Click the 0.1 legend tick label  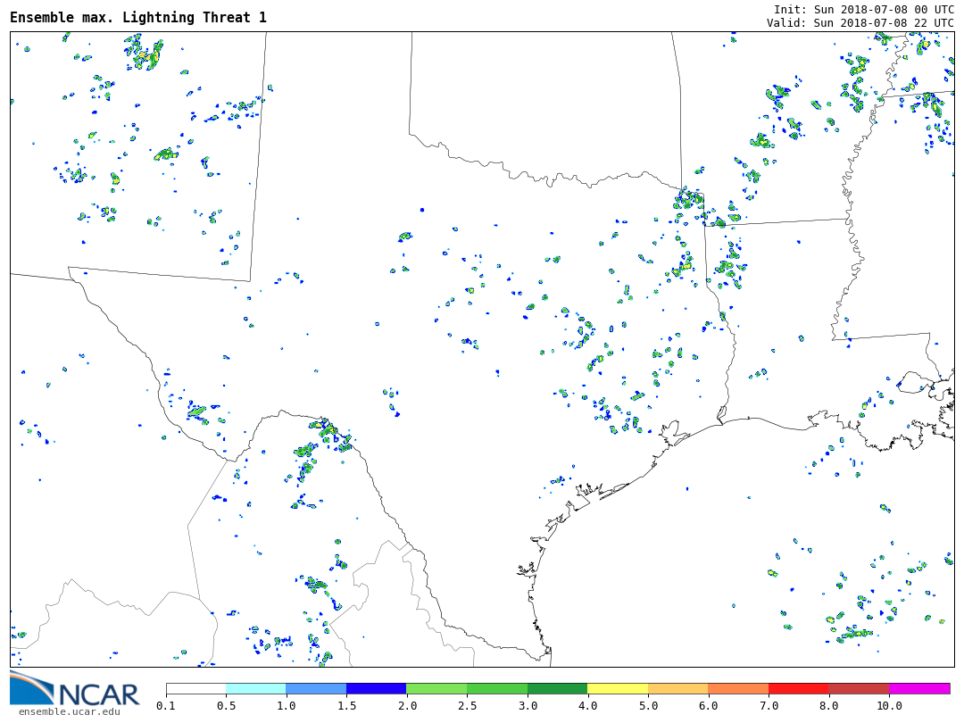click(x=166, y=705)
